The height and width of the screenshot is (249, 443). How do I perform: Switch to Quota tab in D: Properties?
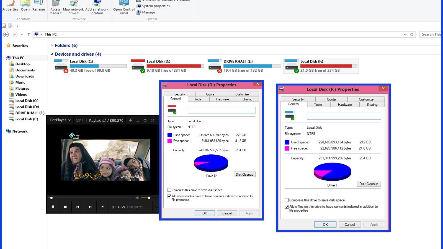click(x=210, y=94)
